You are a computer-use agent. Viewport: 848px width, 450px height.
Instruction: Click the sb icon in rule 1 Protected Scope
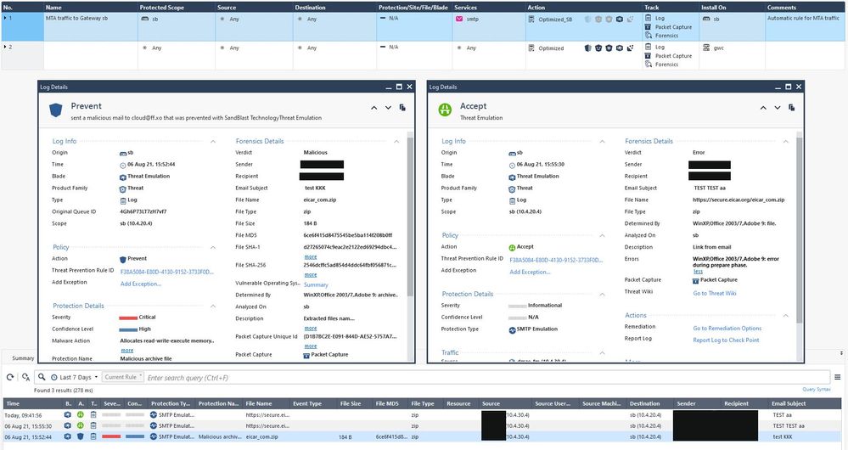click(145, 19)
